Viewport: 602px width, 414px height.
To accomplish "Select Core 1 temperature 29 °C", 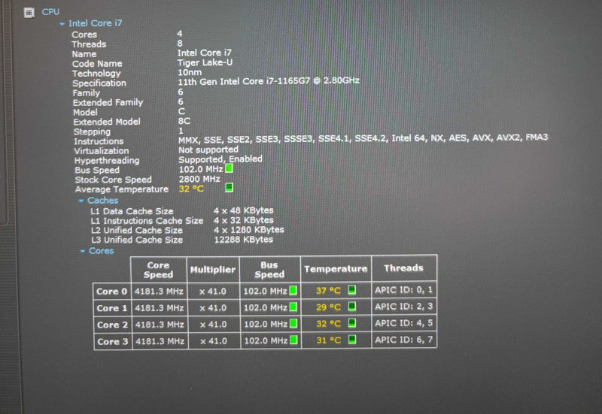I will coord(328,307).
